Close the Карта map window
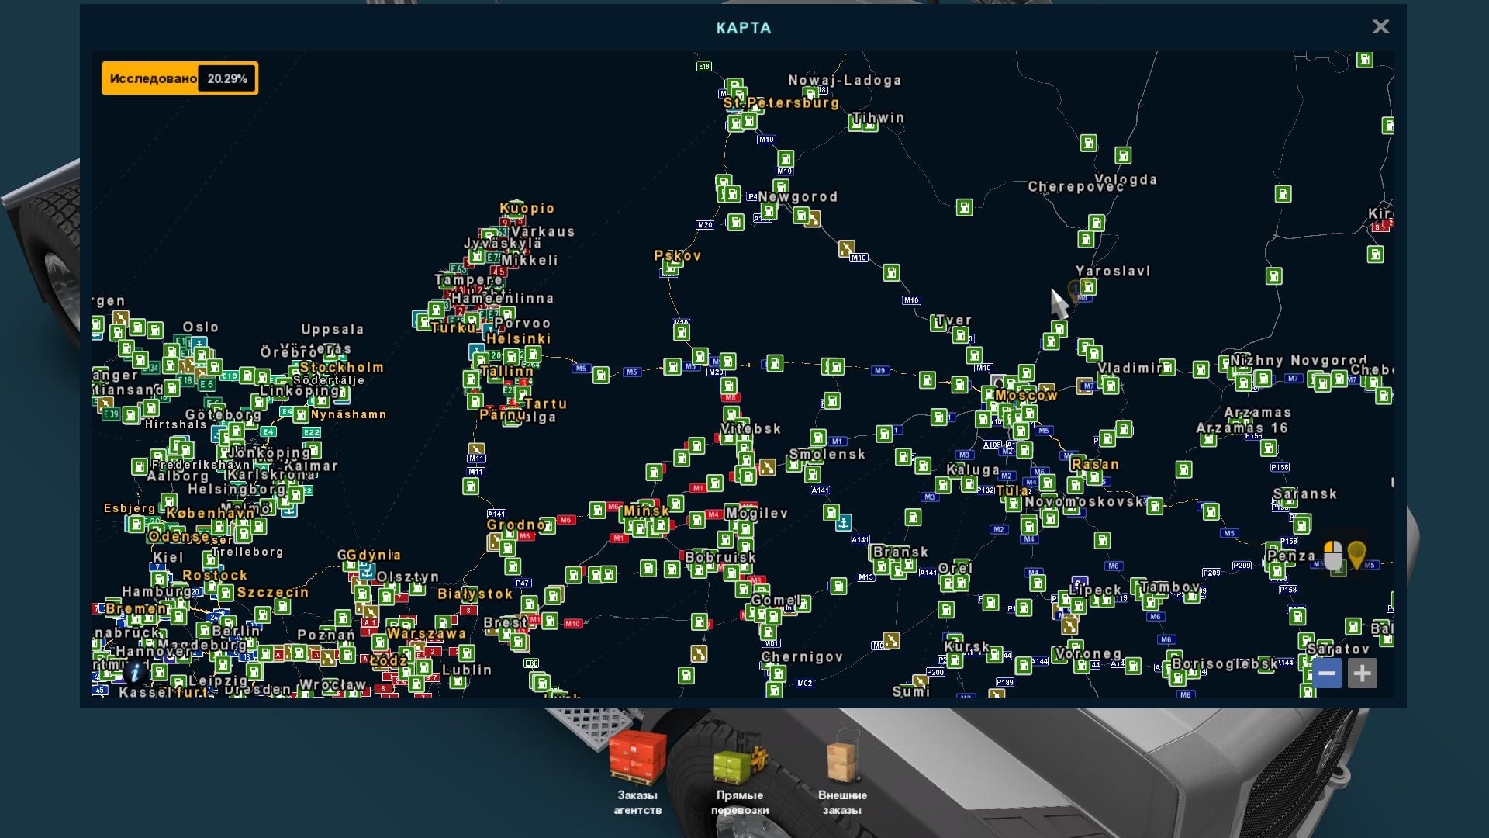This screenshot has height=838, width=1489. [1380, 27]
